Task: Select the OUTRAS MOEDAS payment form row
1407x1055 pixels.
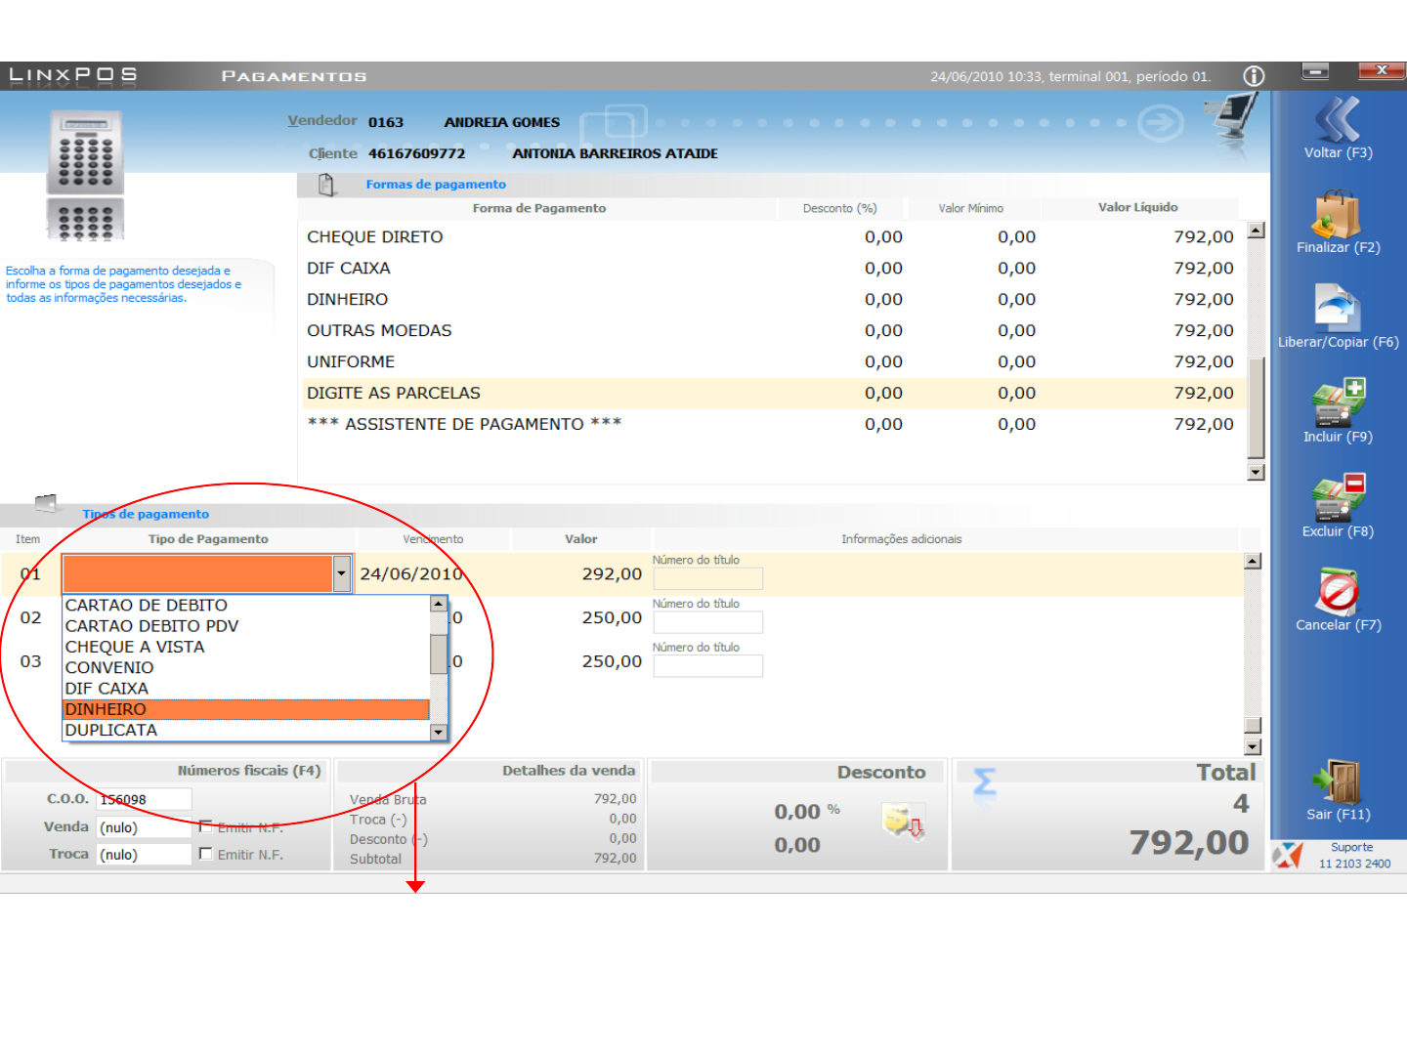Action: [771, 330]
